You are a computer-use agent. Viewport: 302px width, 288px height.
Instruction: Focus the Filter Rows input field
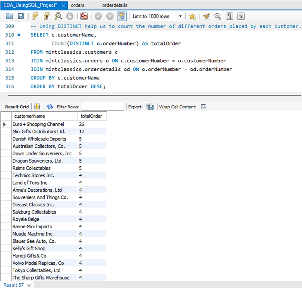103,106
